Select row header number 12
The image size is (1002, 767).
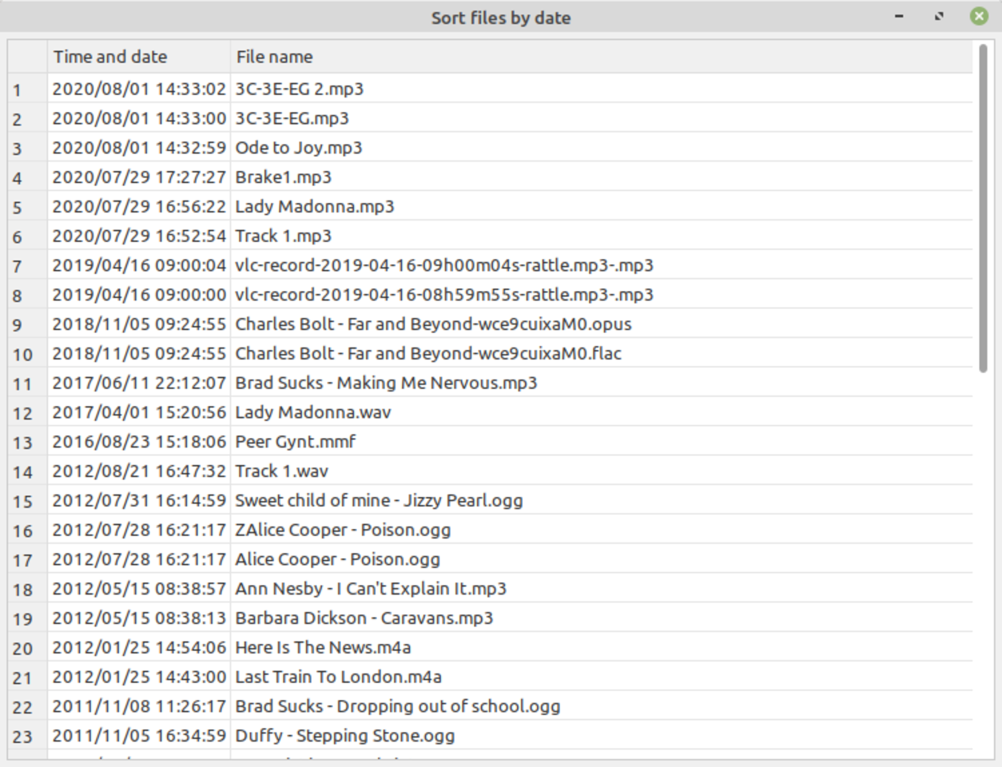28,413
